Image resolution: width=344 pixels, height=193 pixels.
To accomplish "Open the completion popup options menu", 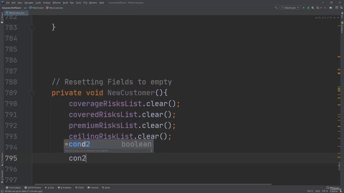I will coord(152,151).
